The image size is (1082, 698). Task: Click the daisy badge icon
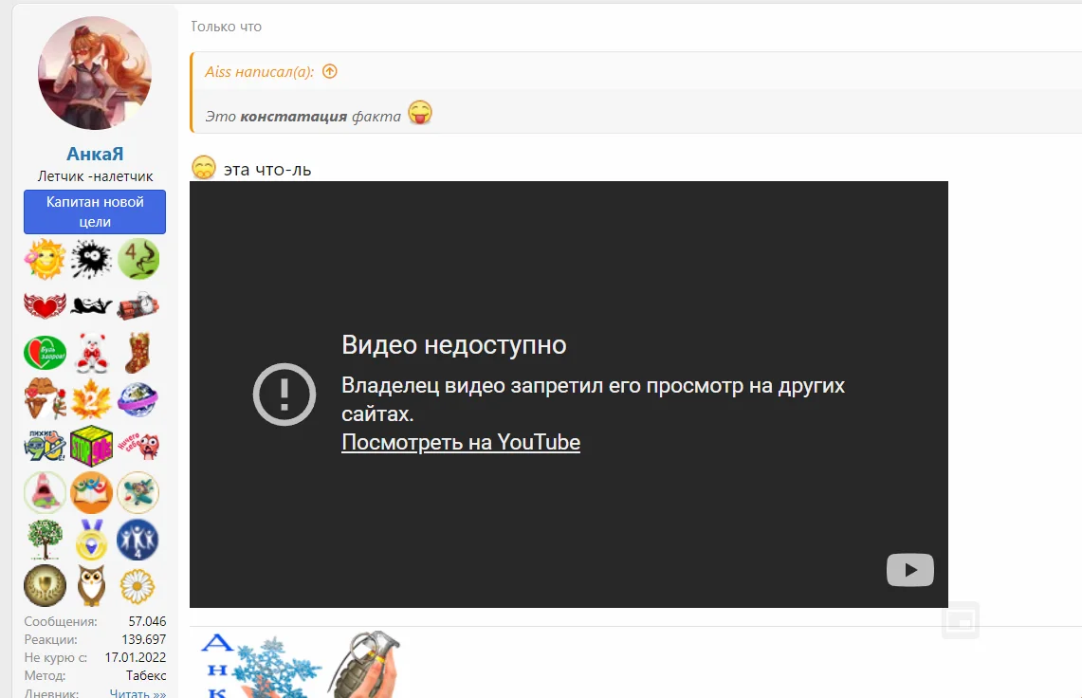point(138,585)
